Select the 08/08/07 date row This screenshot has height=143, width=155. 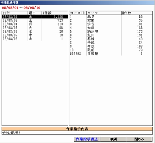pyautogui.click(x=35, y=35)
